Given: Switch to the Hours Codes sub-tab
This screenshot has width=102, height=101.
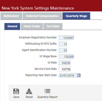Looking at the screenshot, I should coord(32,26).
